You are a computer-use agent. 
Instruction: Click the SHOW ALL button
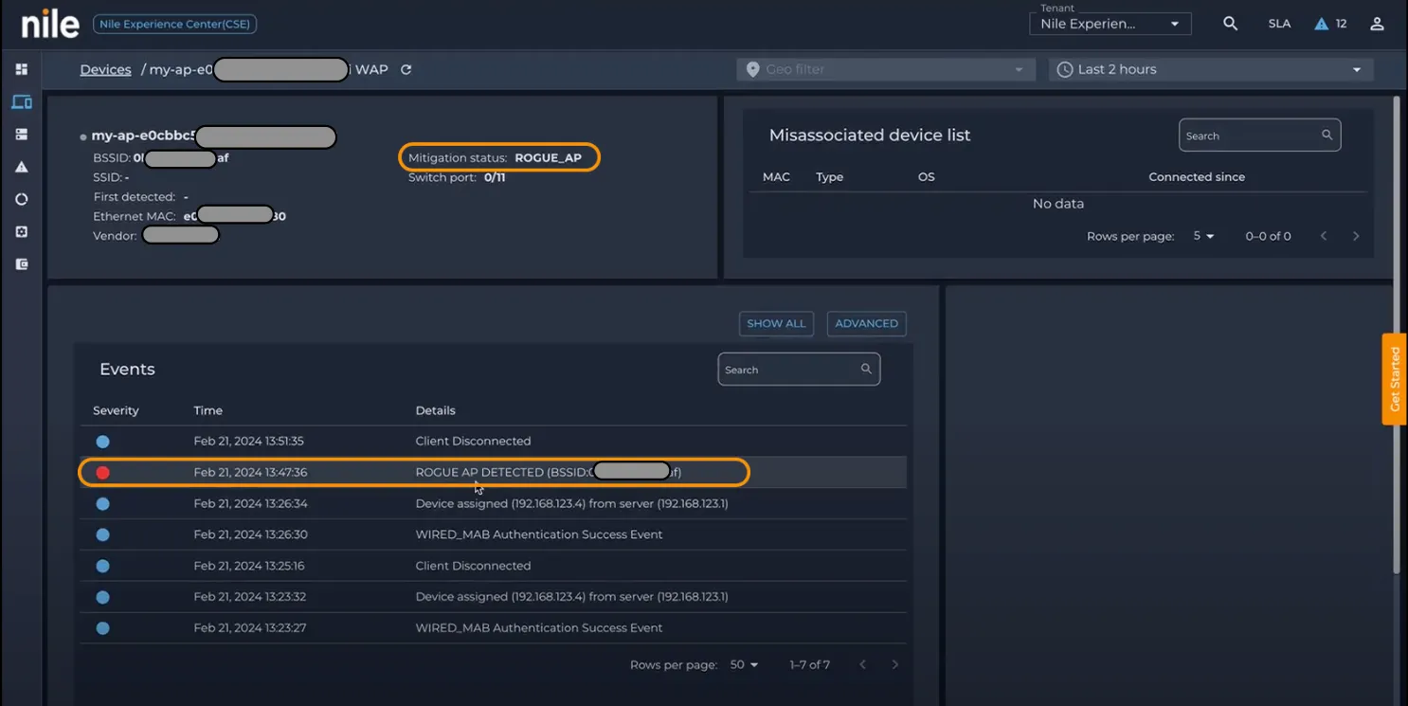(776, 323)
